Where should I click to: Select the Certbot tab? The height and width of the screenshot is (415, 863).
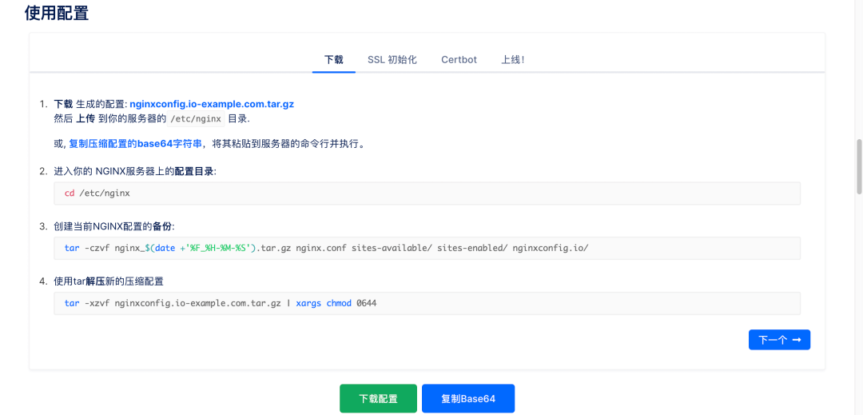coord(459,59)
